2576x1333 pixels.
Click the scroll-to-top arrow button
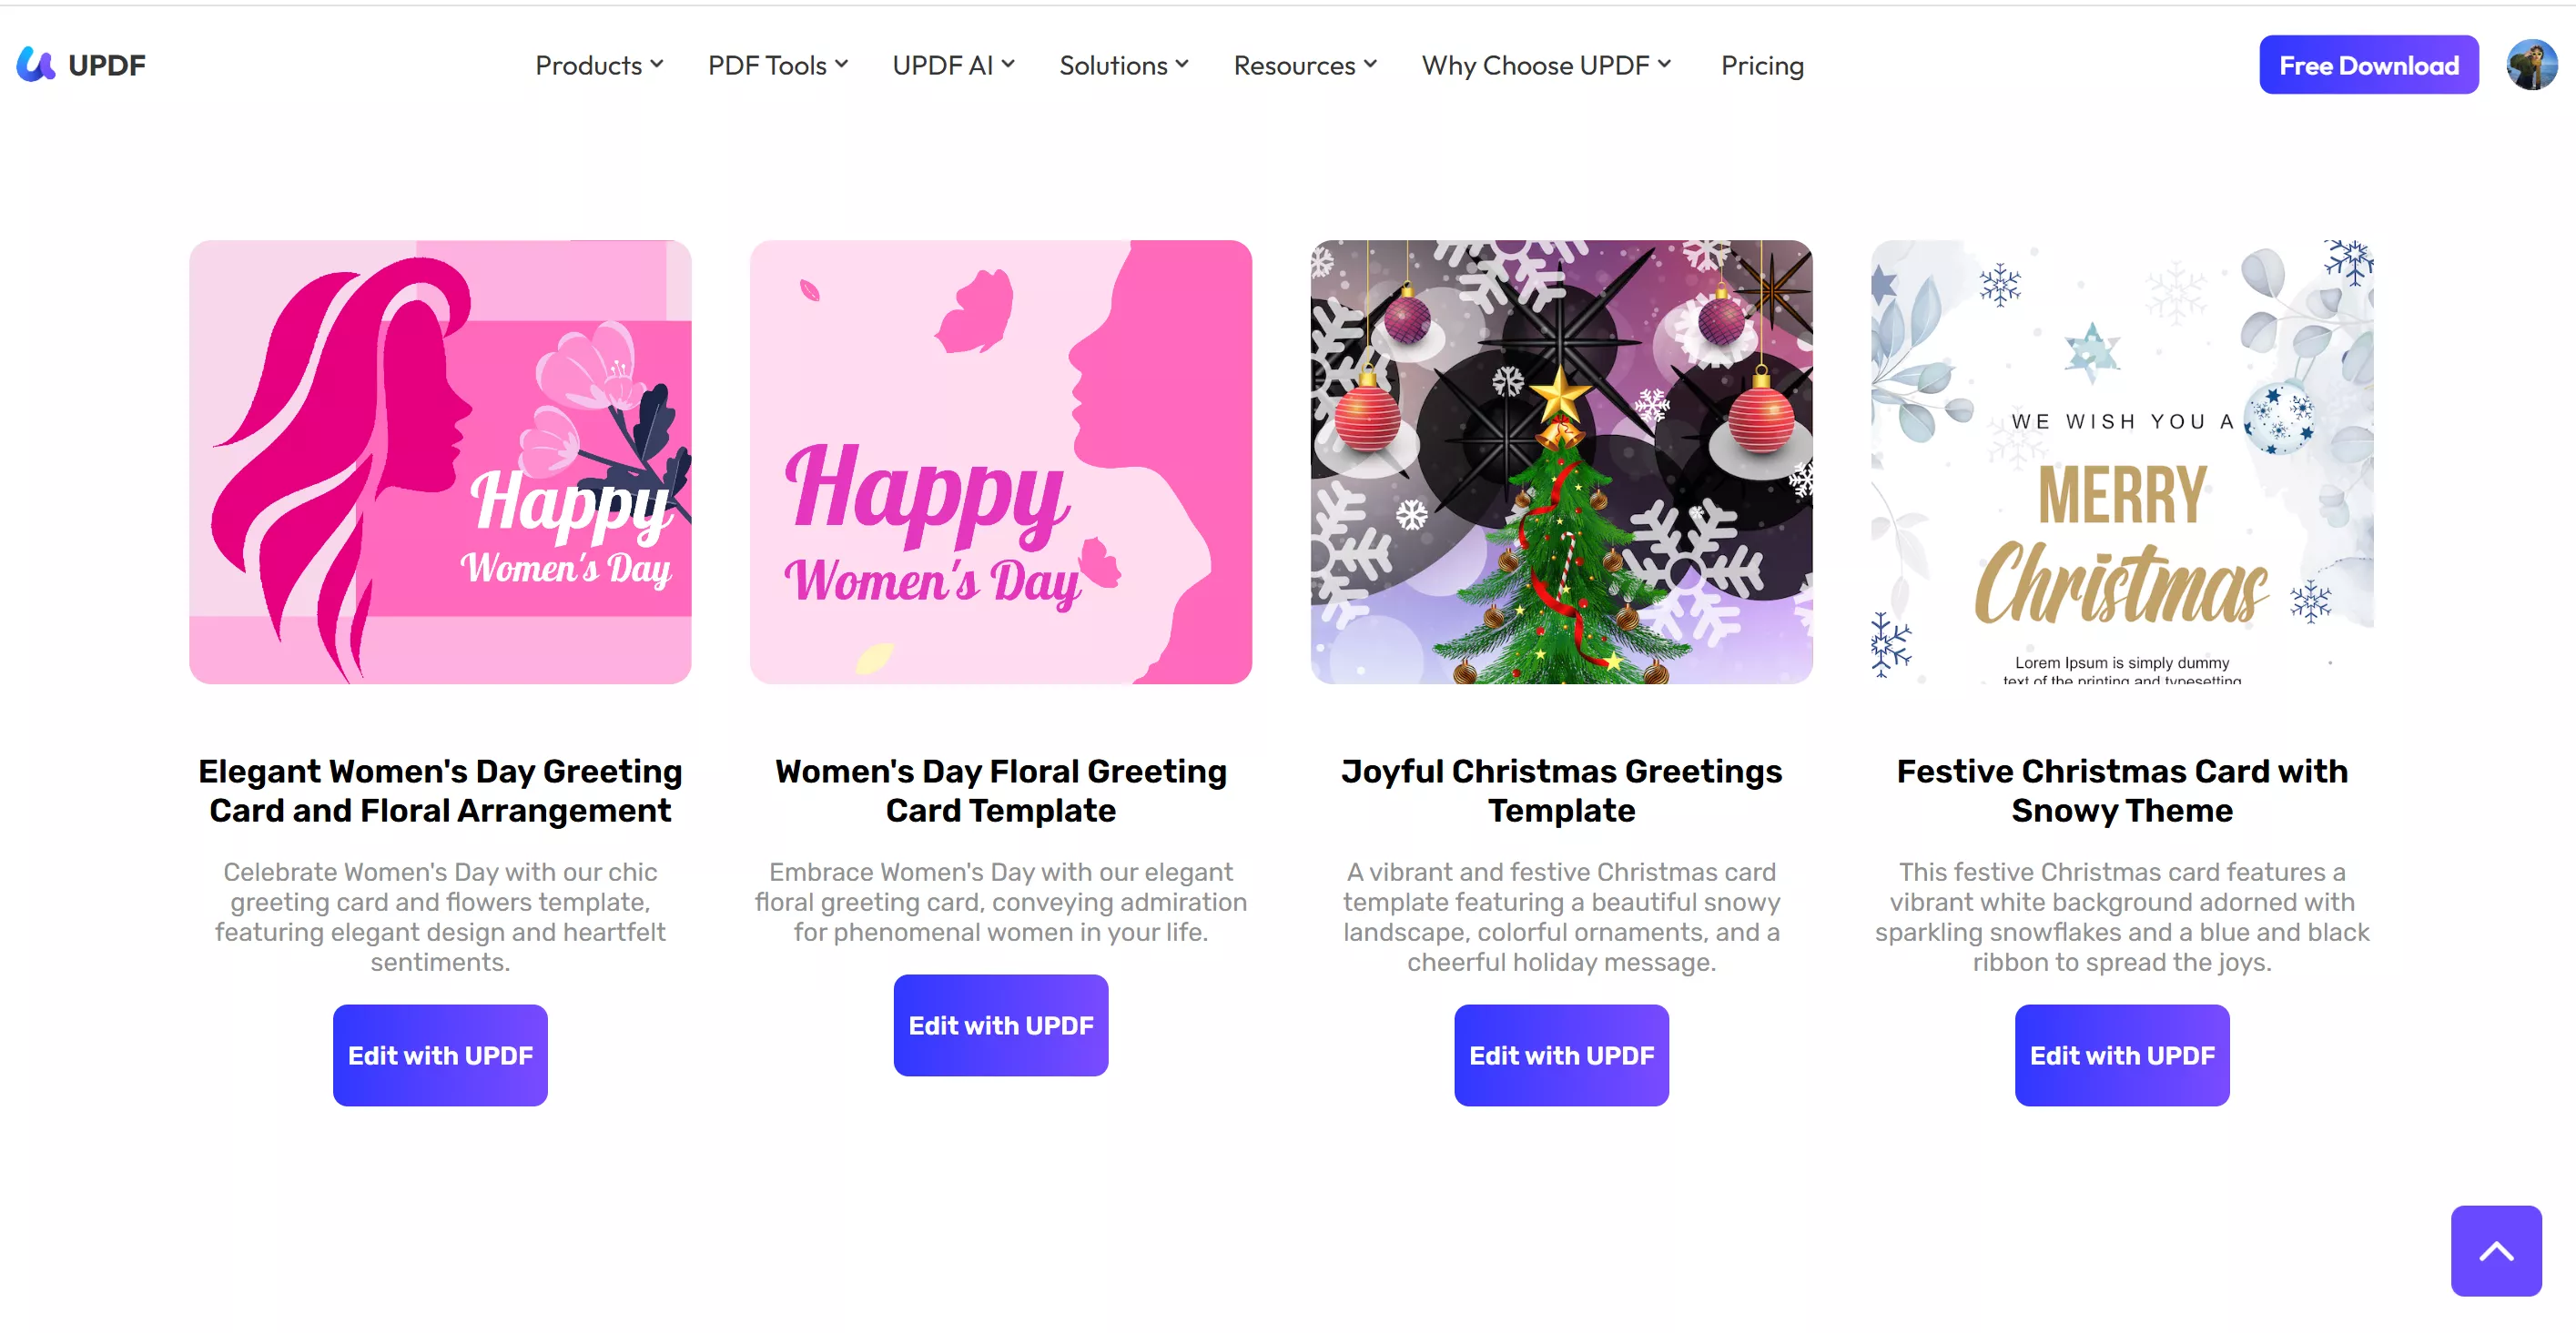tap(2495, 1250)
